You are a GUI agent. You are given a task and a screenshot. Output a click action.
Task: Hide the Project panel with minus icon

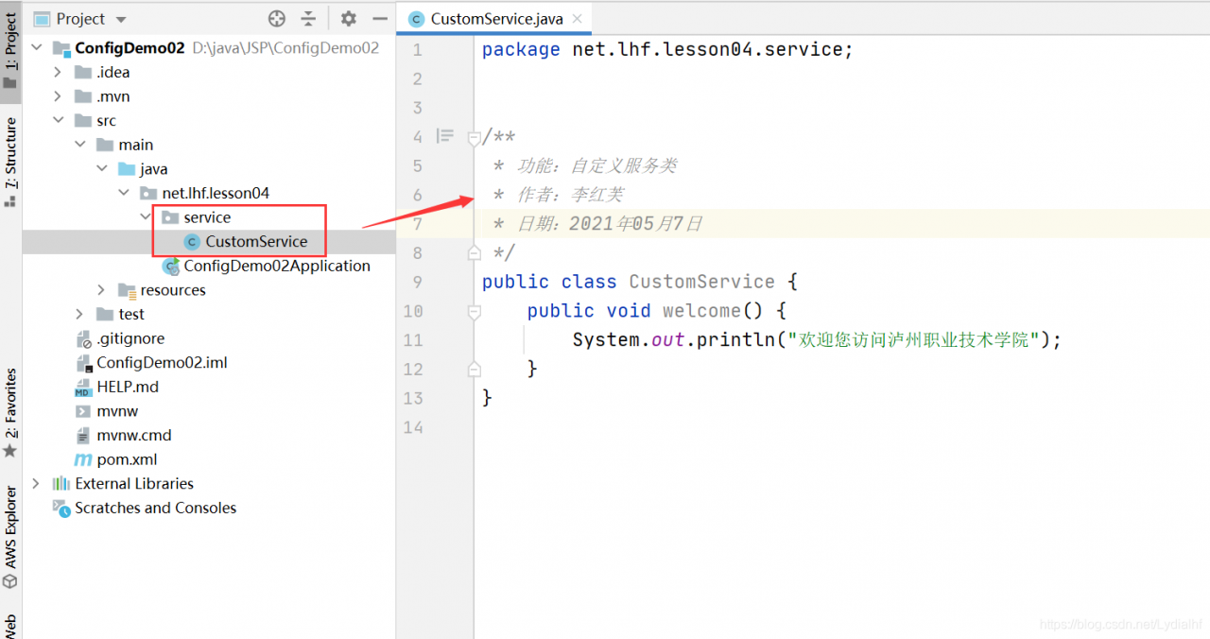pyautogui.click(x=380, y=18)
